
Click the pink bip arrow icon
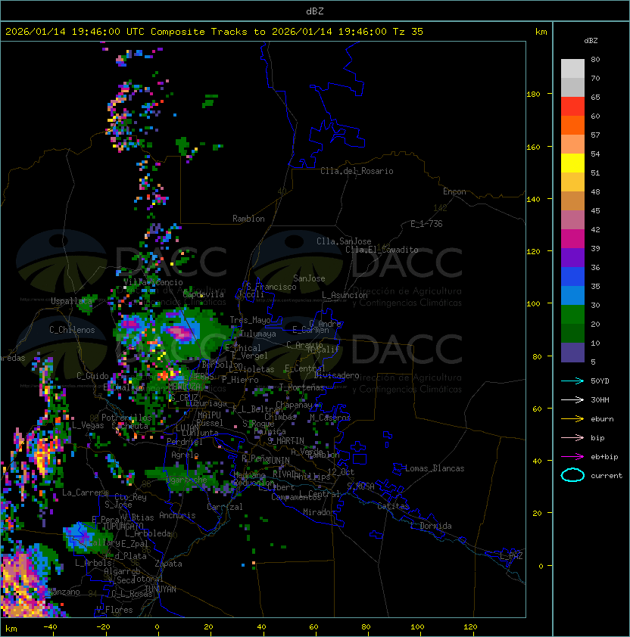[572, 437]
